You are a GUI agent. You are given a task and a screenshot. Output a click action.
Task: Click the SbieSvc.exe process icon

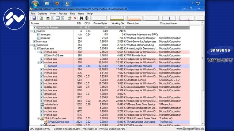pyautogui.click(x=42, y=80)
